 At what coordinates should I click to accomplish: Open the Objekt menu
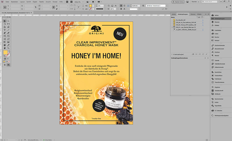(35, 2)
